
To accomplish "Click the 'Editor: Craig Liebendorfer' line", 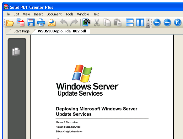I will point(69,131).
